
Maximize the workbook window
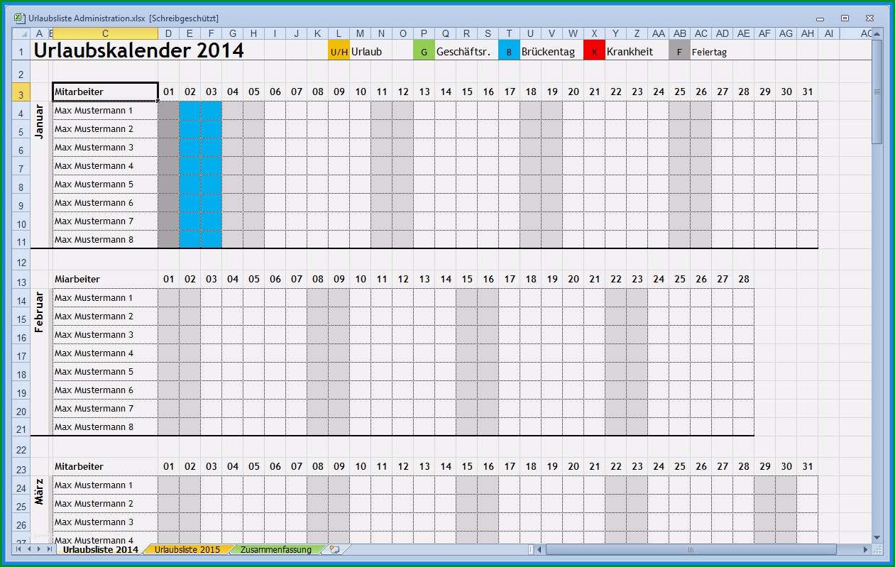[x=845, y=18]
